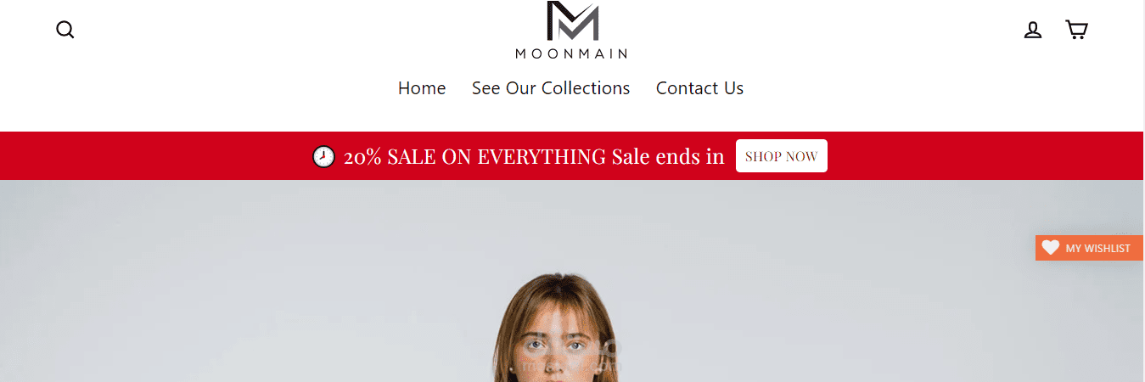Open See Our Collections menu item
This screenshot has height=382, width=1145.
coord(551,88)
